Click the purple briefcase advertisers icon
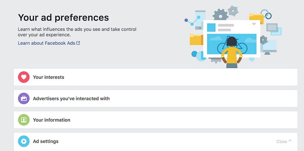This screenshot has width=304, height=151. [x=24, y=99]
